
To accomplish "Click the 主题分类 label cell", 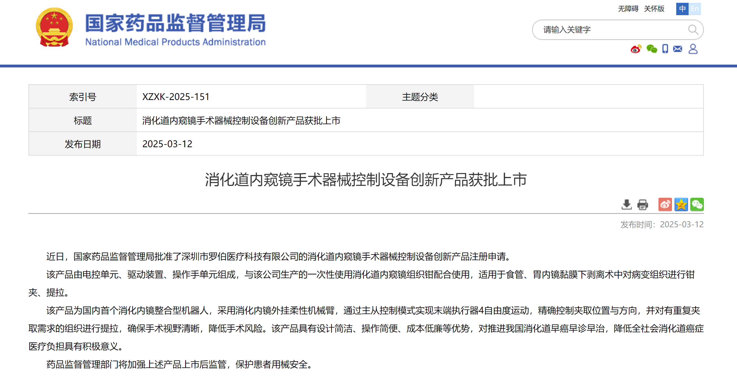I will [420, 97].
